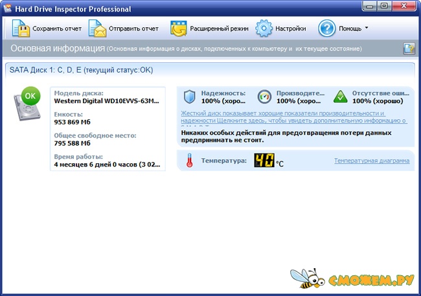Open the Помощь dropdown arrow

point(367,28)
